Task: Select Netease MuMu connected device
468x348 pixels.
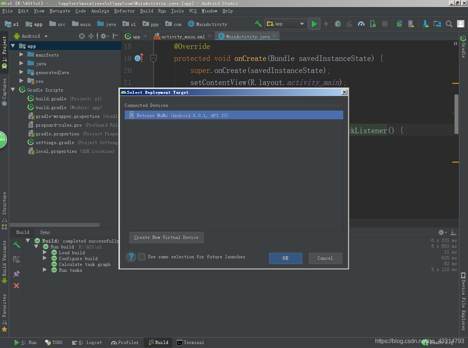Action: coord(234,115)
